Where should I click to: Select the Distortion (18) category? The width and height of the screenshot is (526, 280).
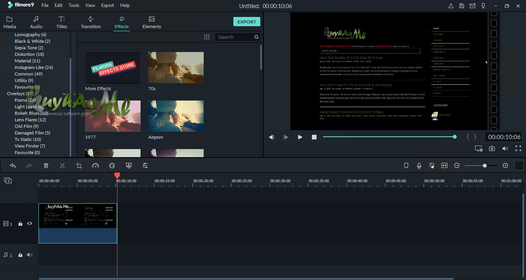tap(29, 54)
